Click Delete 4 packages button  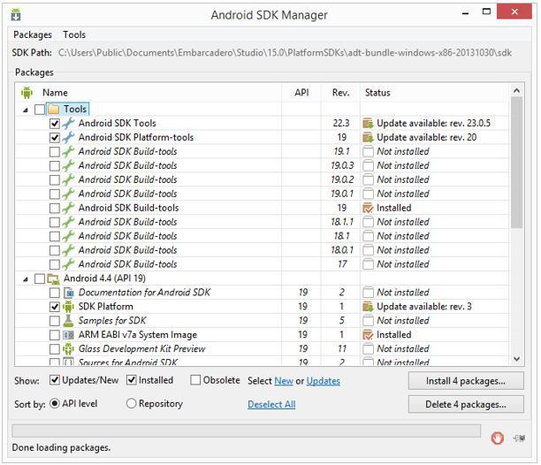coord(466,404)
